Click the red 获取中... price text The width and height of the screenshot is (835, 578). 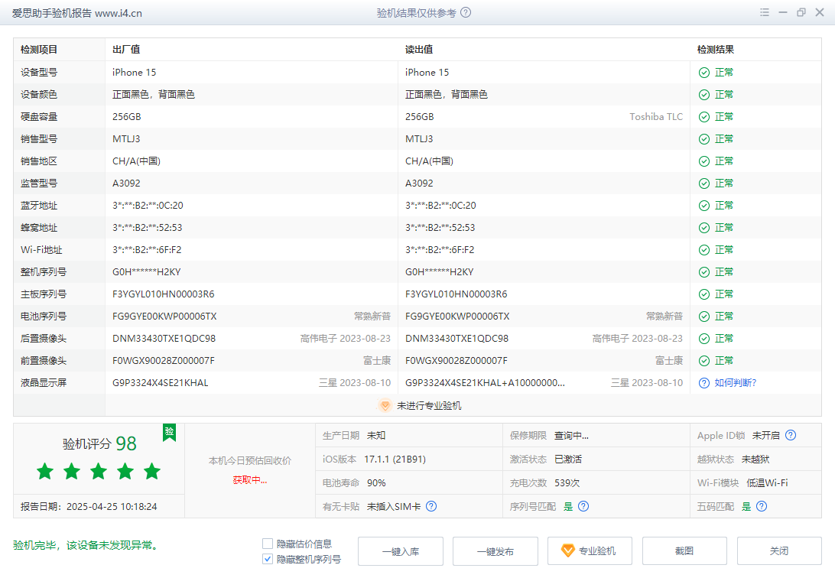(x=250, y=480)
